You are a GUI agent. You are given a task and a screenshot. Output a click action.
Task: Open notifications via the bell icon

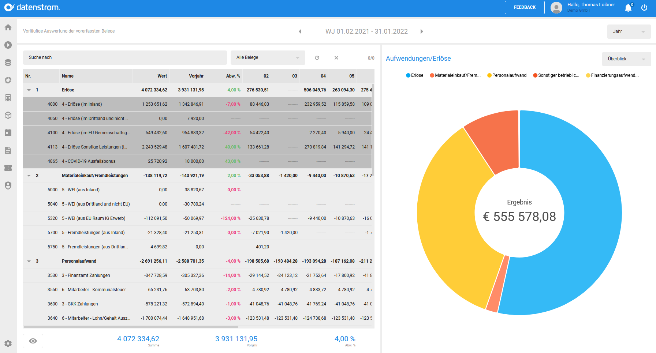(x=628, y=7)
